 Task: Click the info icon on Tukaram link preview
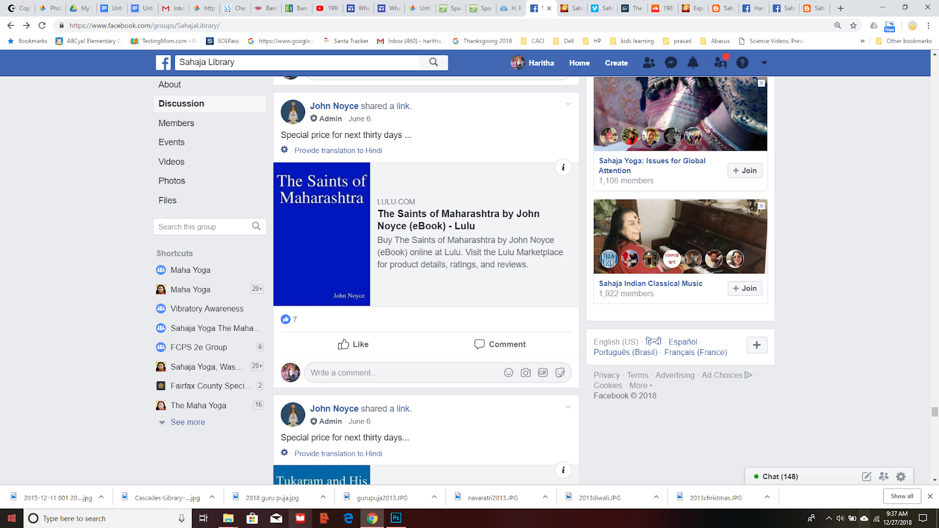[x=563, y=470]
